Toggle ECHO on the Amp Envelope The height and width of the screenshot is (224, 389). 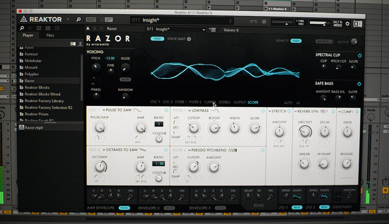tap(124, 208)
